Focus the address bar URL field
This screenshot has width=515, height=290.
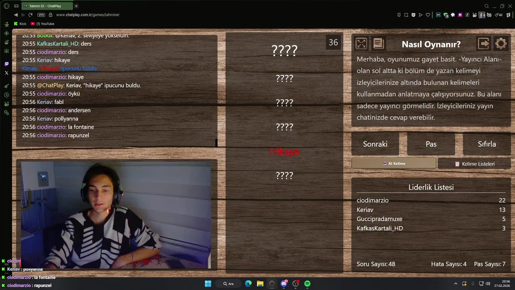click(x=88, y=15)
